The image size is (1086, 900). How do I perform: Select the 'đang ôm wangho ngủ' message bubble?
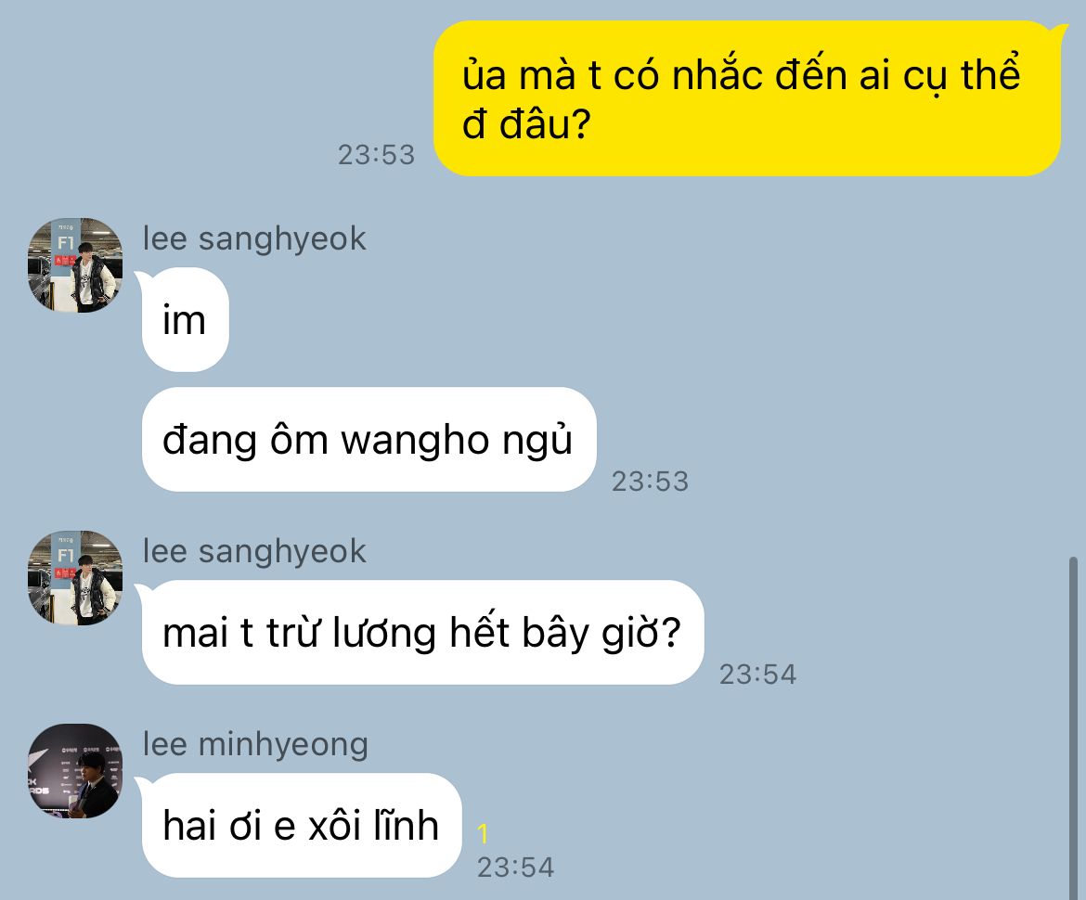pos(368,440)
